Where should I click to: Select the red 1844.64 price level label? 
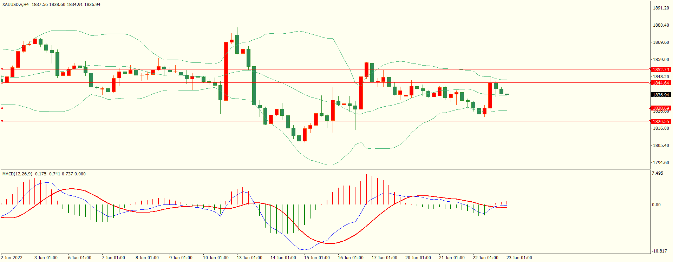(x=661, y=83)
